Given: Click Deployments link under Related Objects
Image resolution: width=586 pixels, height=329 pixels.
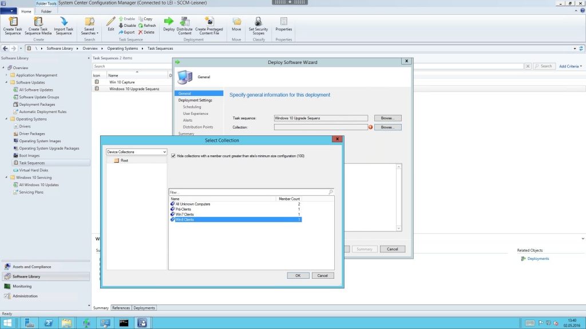Looking at the screenshot, I should click(538, 259).
